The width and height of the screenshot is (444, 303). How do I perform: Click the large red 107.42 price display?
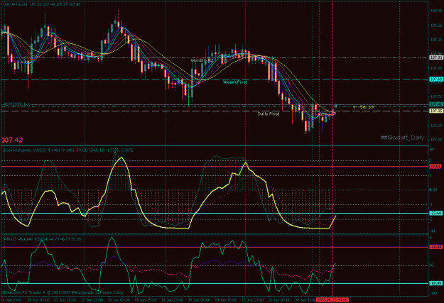pos(12,140)
